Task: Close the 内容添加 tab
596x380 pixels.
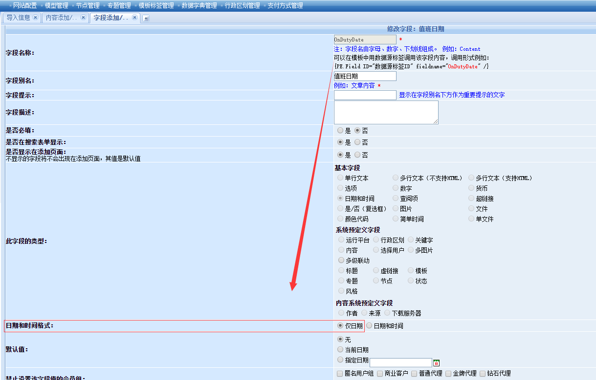Action: click(83, 18)
